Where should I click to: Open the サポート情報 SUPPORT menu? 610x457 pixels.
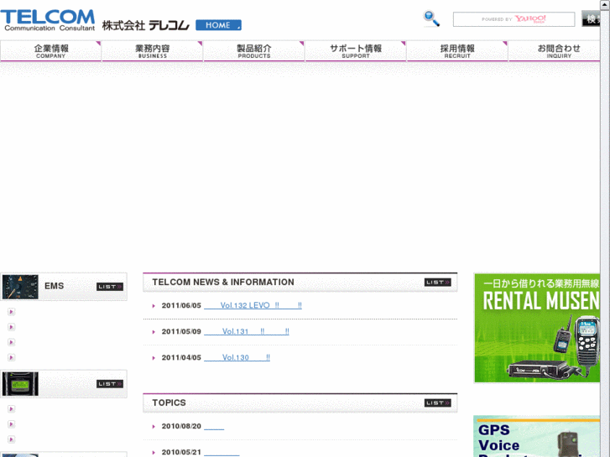pyautogui.click(x=356, y=51)
